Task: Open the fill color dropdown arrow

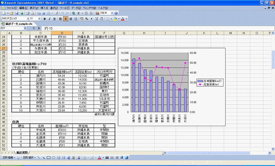Action: [119, 19]
